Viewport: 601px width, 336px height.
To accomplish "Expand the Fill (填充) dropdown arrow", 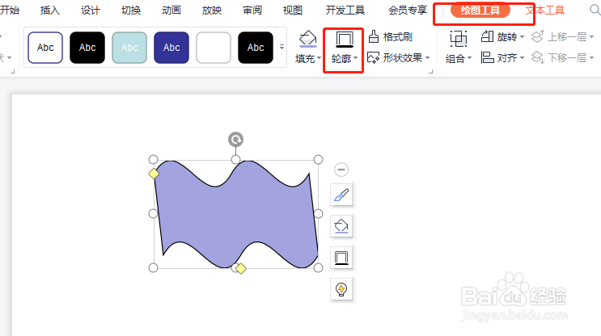I will [x=319, y=58].
